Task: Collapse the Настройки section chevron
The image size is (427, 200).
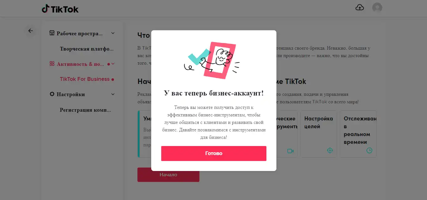Action: tap(113, 94)
